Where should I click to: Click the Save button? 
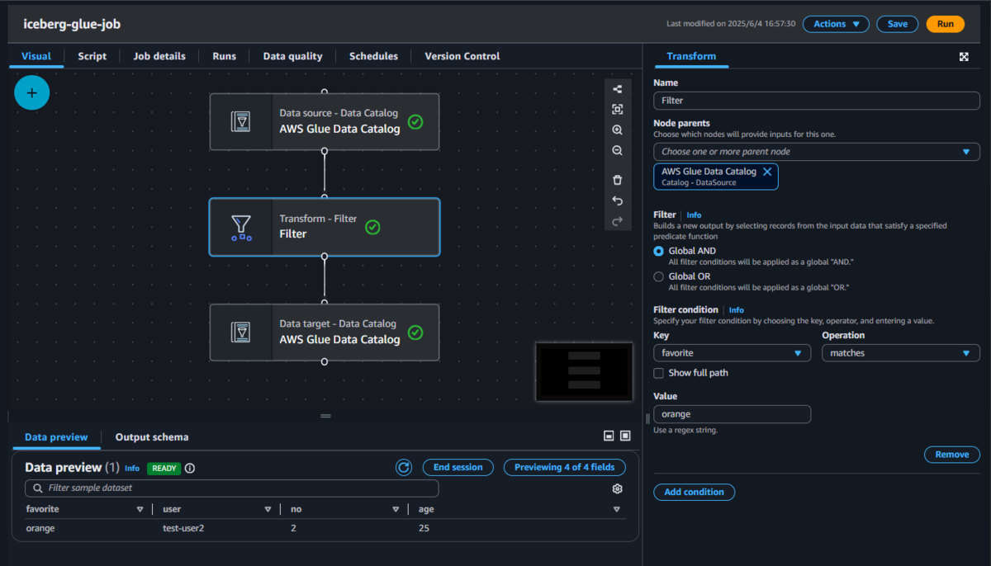(x=898, y=24)
